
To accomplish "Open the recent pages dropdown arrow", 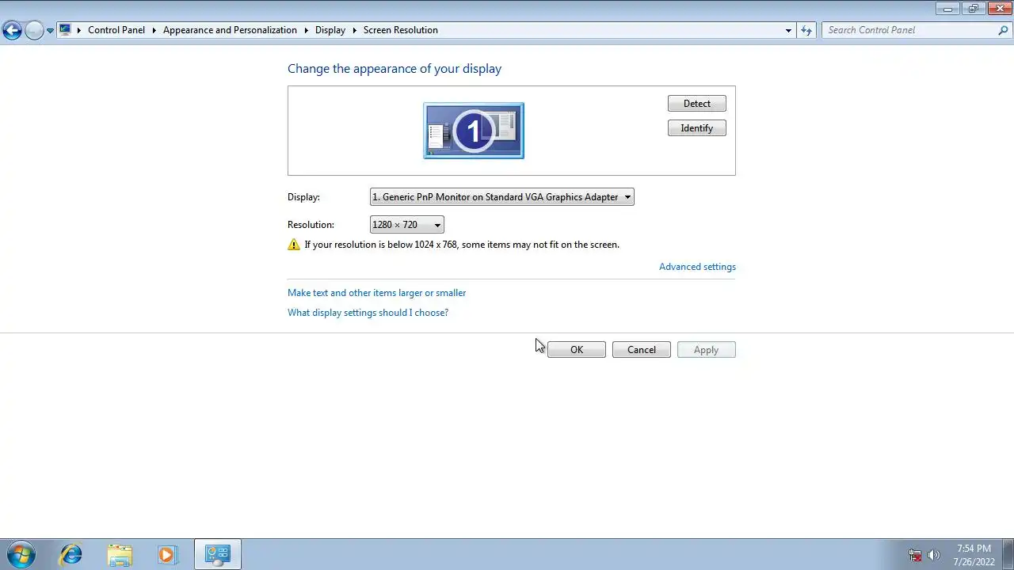I will pyautogui.click(x=50, y=31).
